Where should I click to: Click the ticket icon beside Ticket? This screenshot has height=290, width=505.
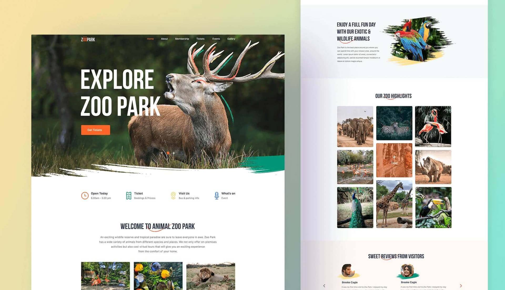129,196
